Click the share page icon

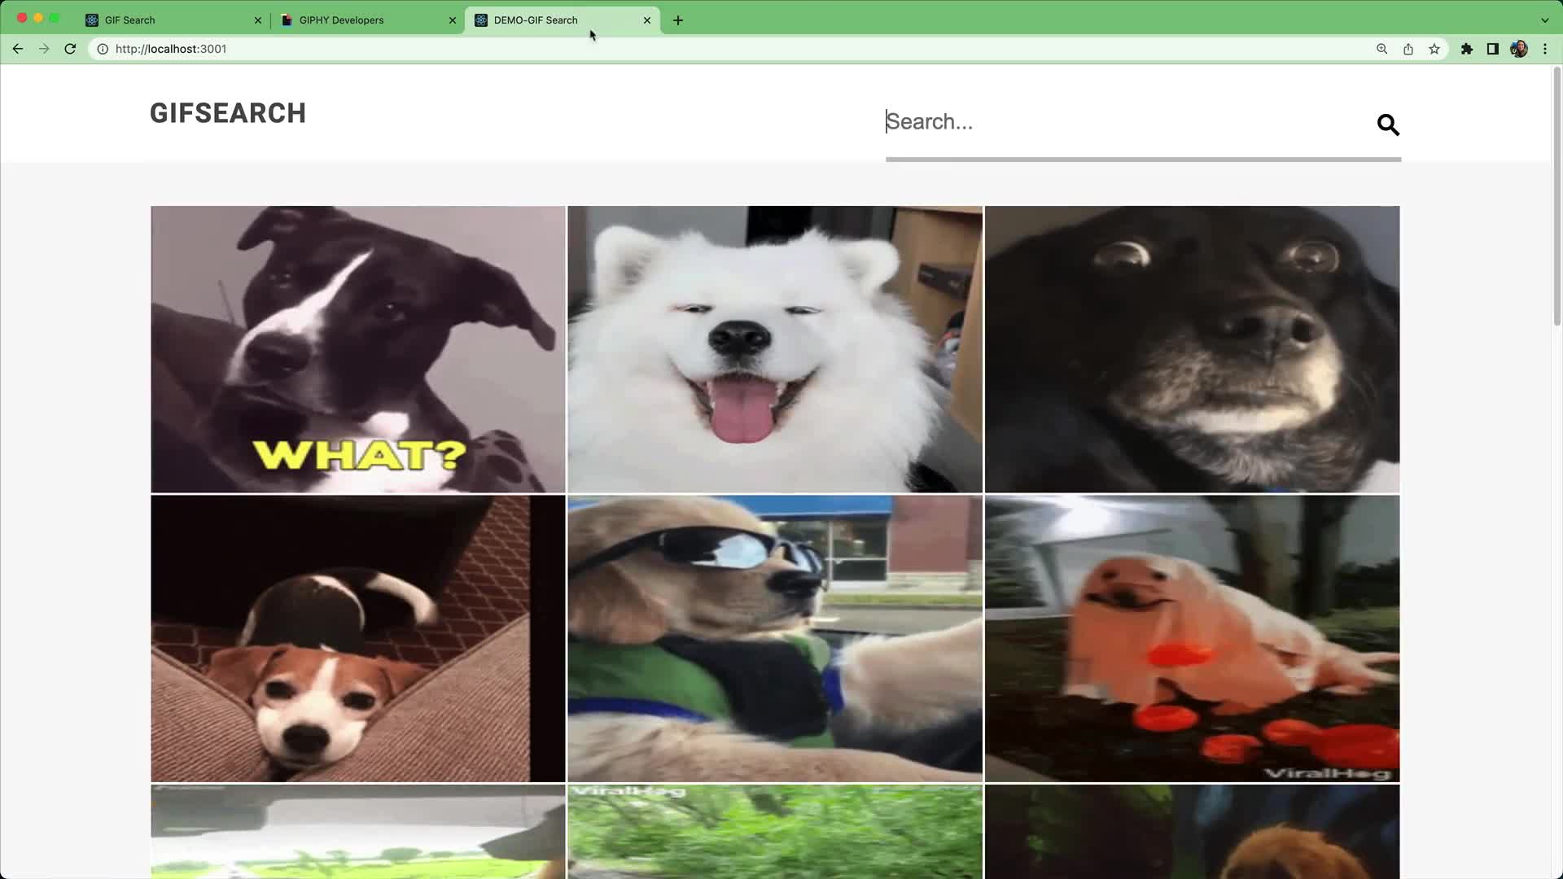pos(1408,49)
